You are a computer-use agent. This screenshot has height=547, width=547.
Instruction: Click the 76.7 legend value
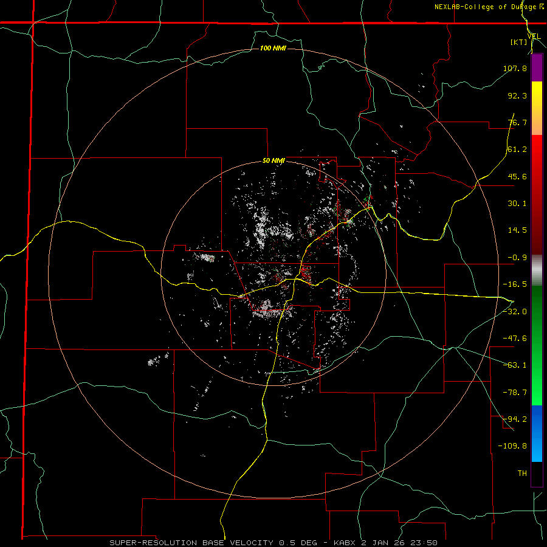coord(517,122)
